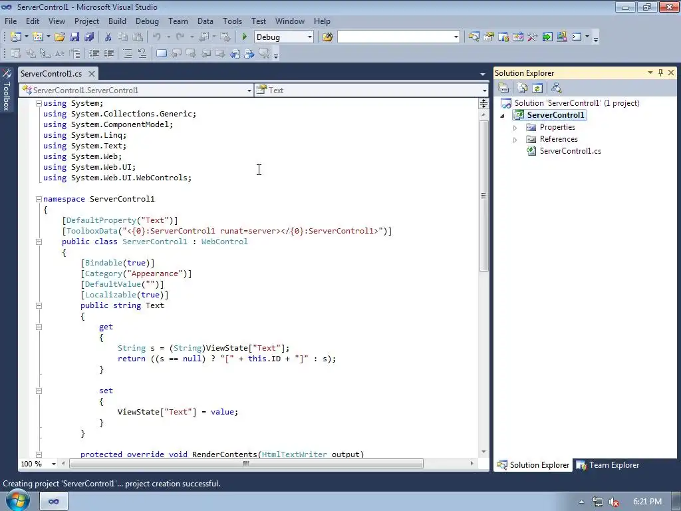Uncomment the selected lines icon
This screenshot has width=681, height=511.
pyautogui.click(x=142, y=53)
